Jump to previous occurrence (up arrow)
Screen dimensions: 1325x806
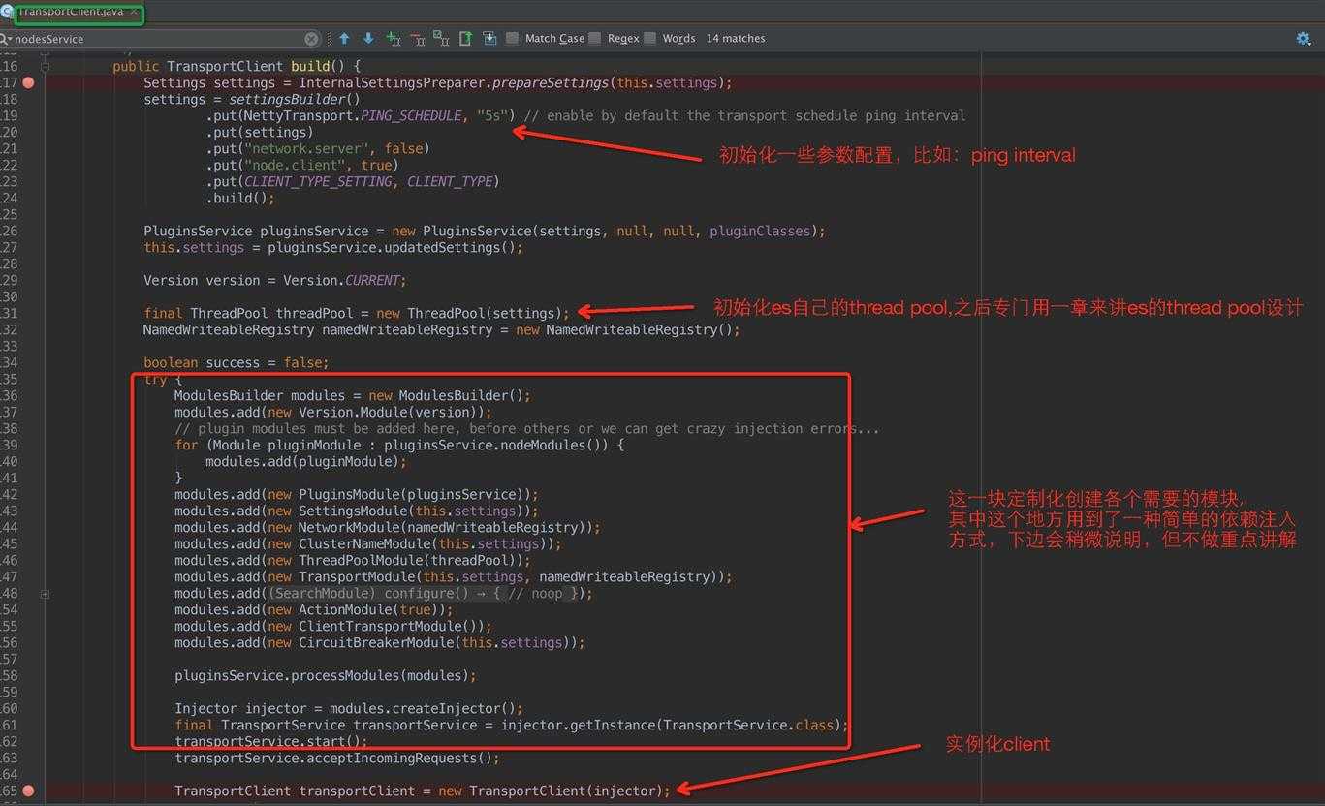click(344, 39)
